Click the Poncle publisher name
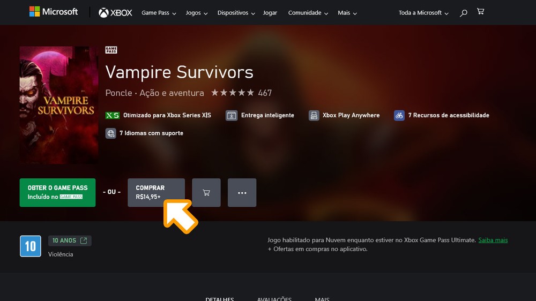 click(x=118, y=93)
